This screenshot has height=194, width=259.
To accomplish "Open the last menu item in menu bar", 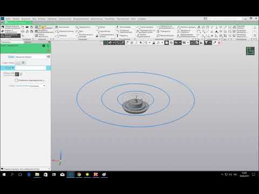I will 142,19.
